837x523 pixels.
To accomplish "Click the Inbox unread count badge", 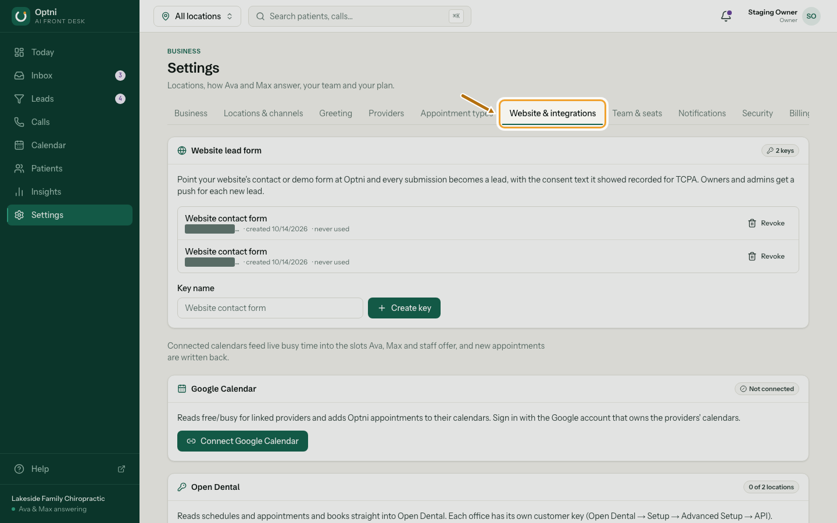I will point(120,76).
